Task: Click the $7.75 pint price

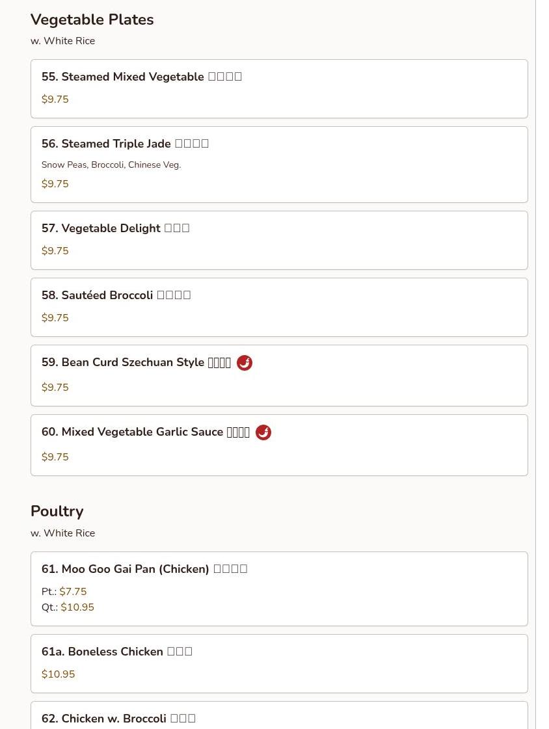Action: point(73,592)
